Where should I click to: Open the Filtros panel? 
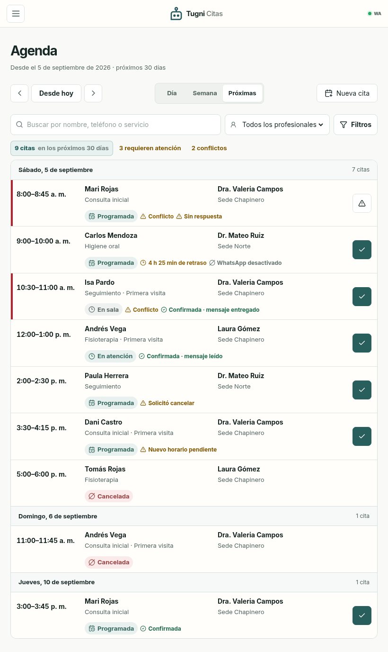pos(355,125)
